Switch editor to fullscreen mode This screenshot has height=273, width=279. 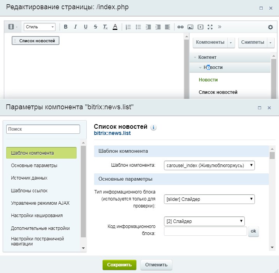coord(210,27)
